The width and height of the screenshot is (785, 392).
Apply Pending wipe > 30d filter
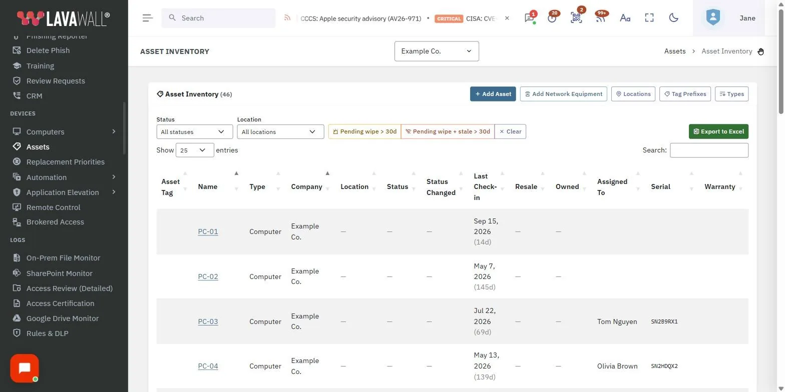(x=364, y=131)
